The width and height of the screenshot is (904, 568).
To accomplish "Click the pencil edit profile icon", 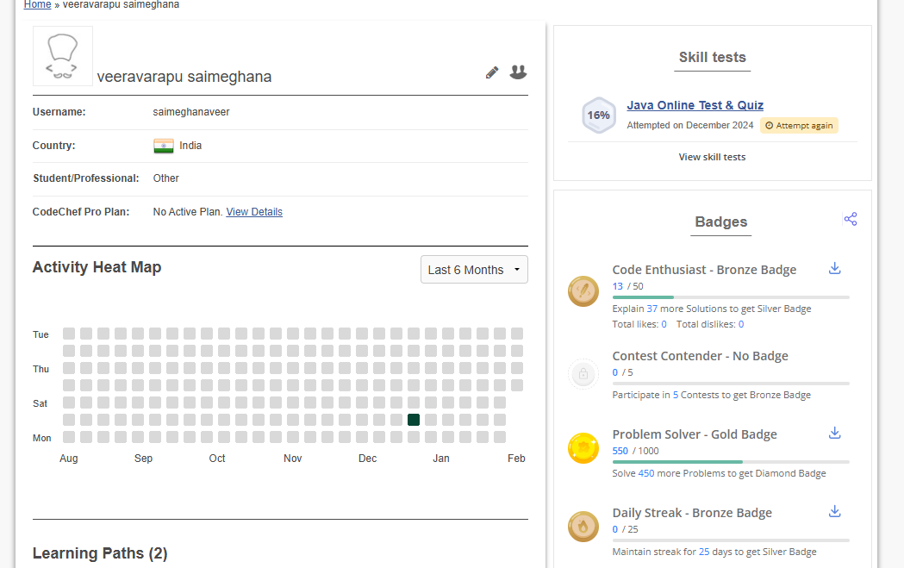I will tap(492, 72).
